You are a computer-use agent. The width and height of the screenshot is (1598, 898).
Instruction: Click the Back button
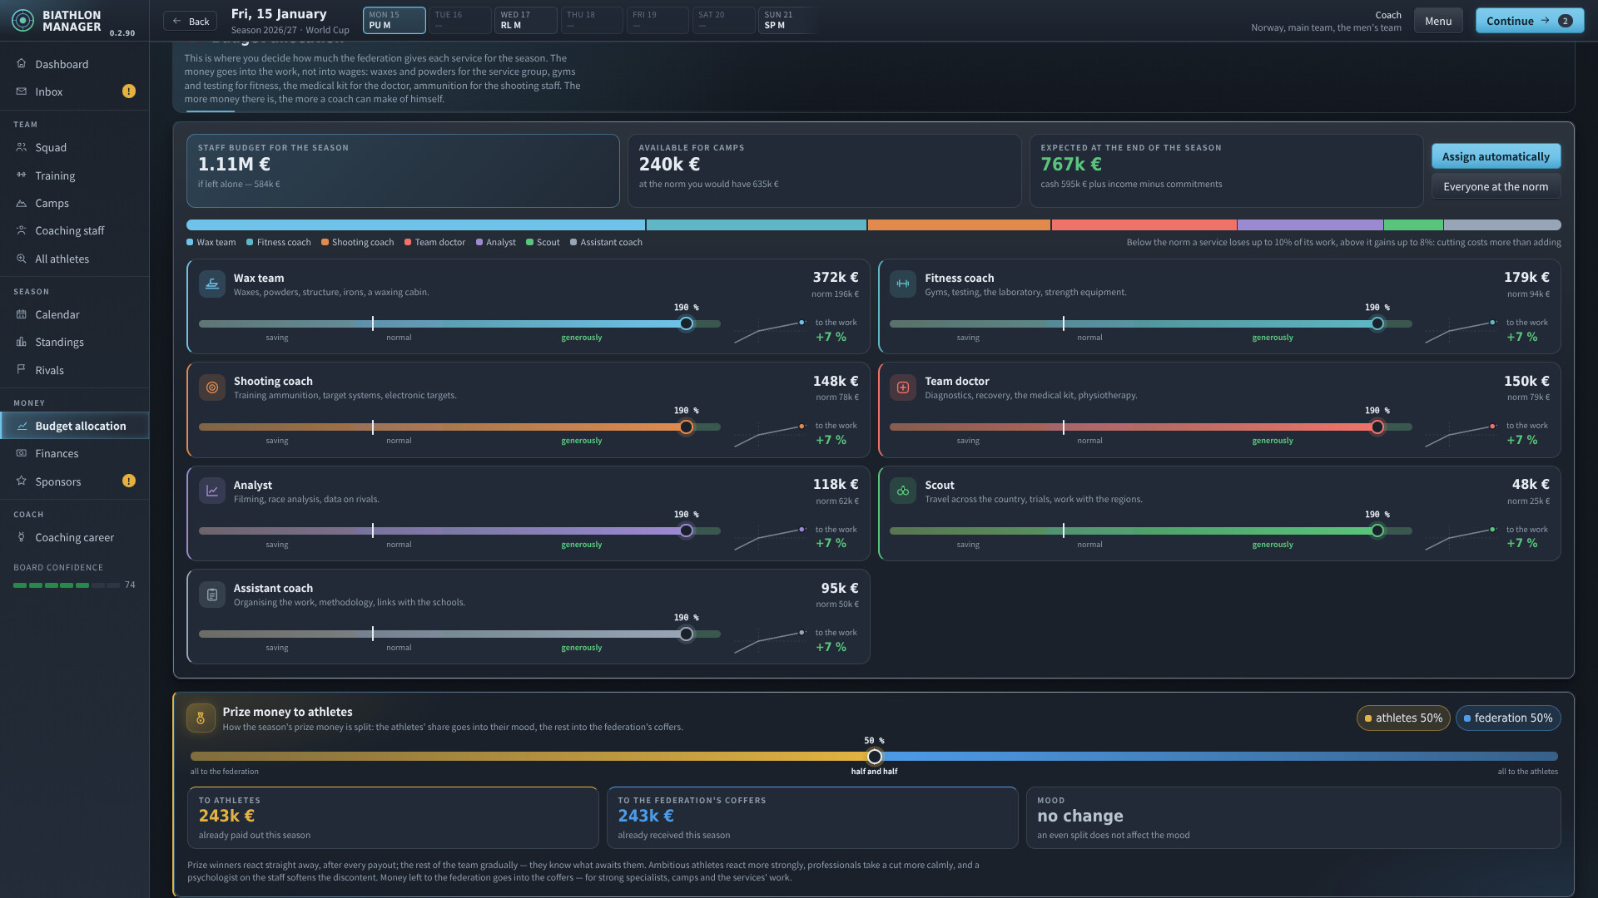click(191, 21)
